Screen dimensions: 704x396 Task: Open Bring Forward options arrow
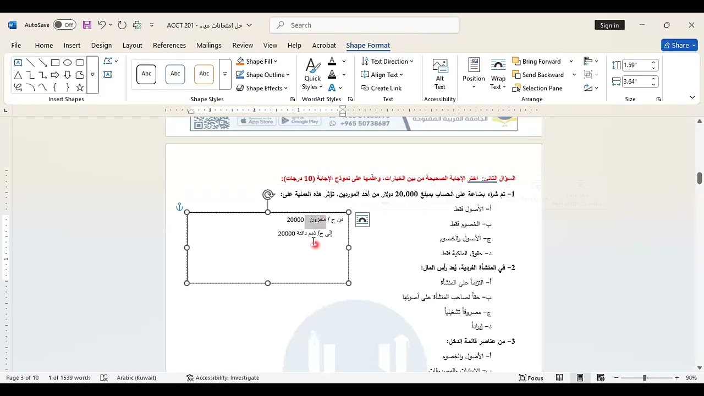point(571,62)
